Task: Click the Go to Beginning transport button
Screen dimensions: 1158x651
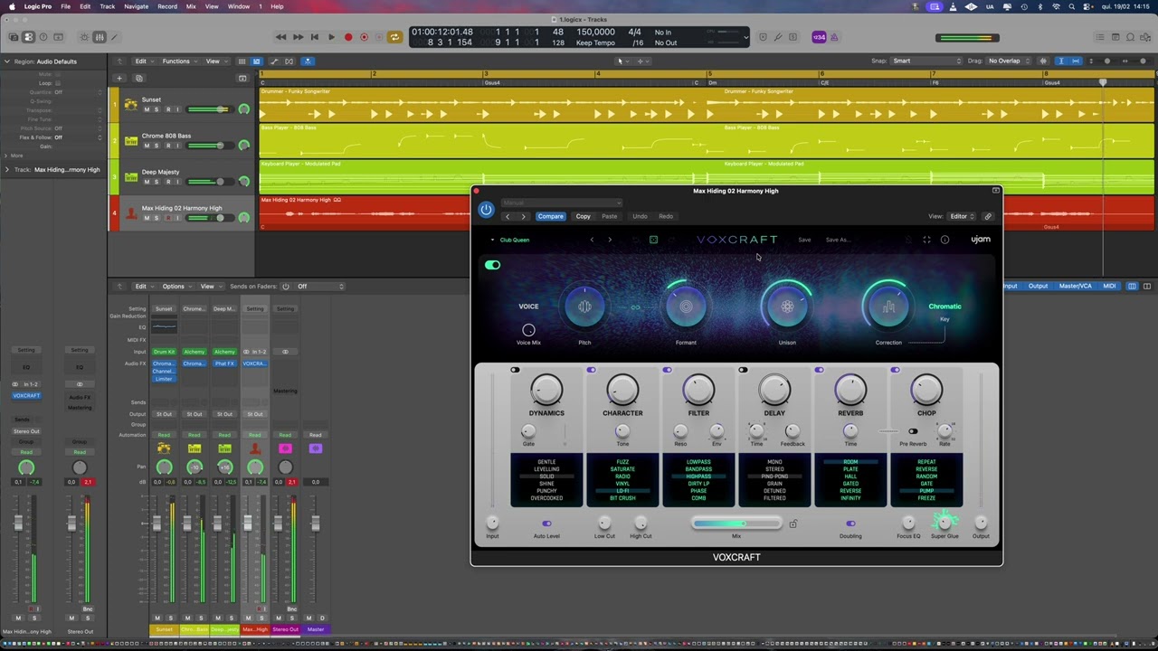Action: (314, 37)
